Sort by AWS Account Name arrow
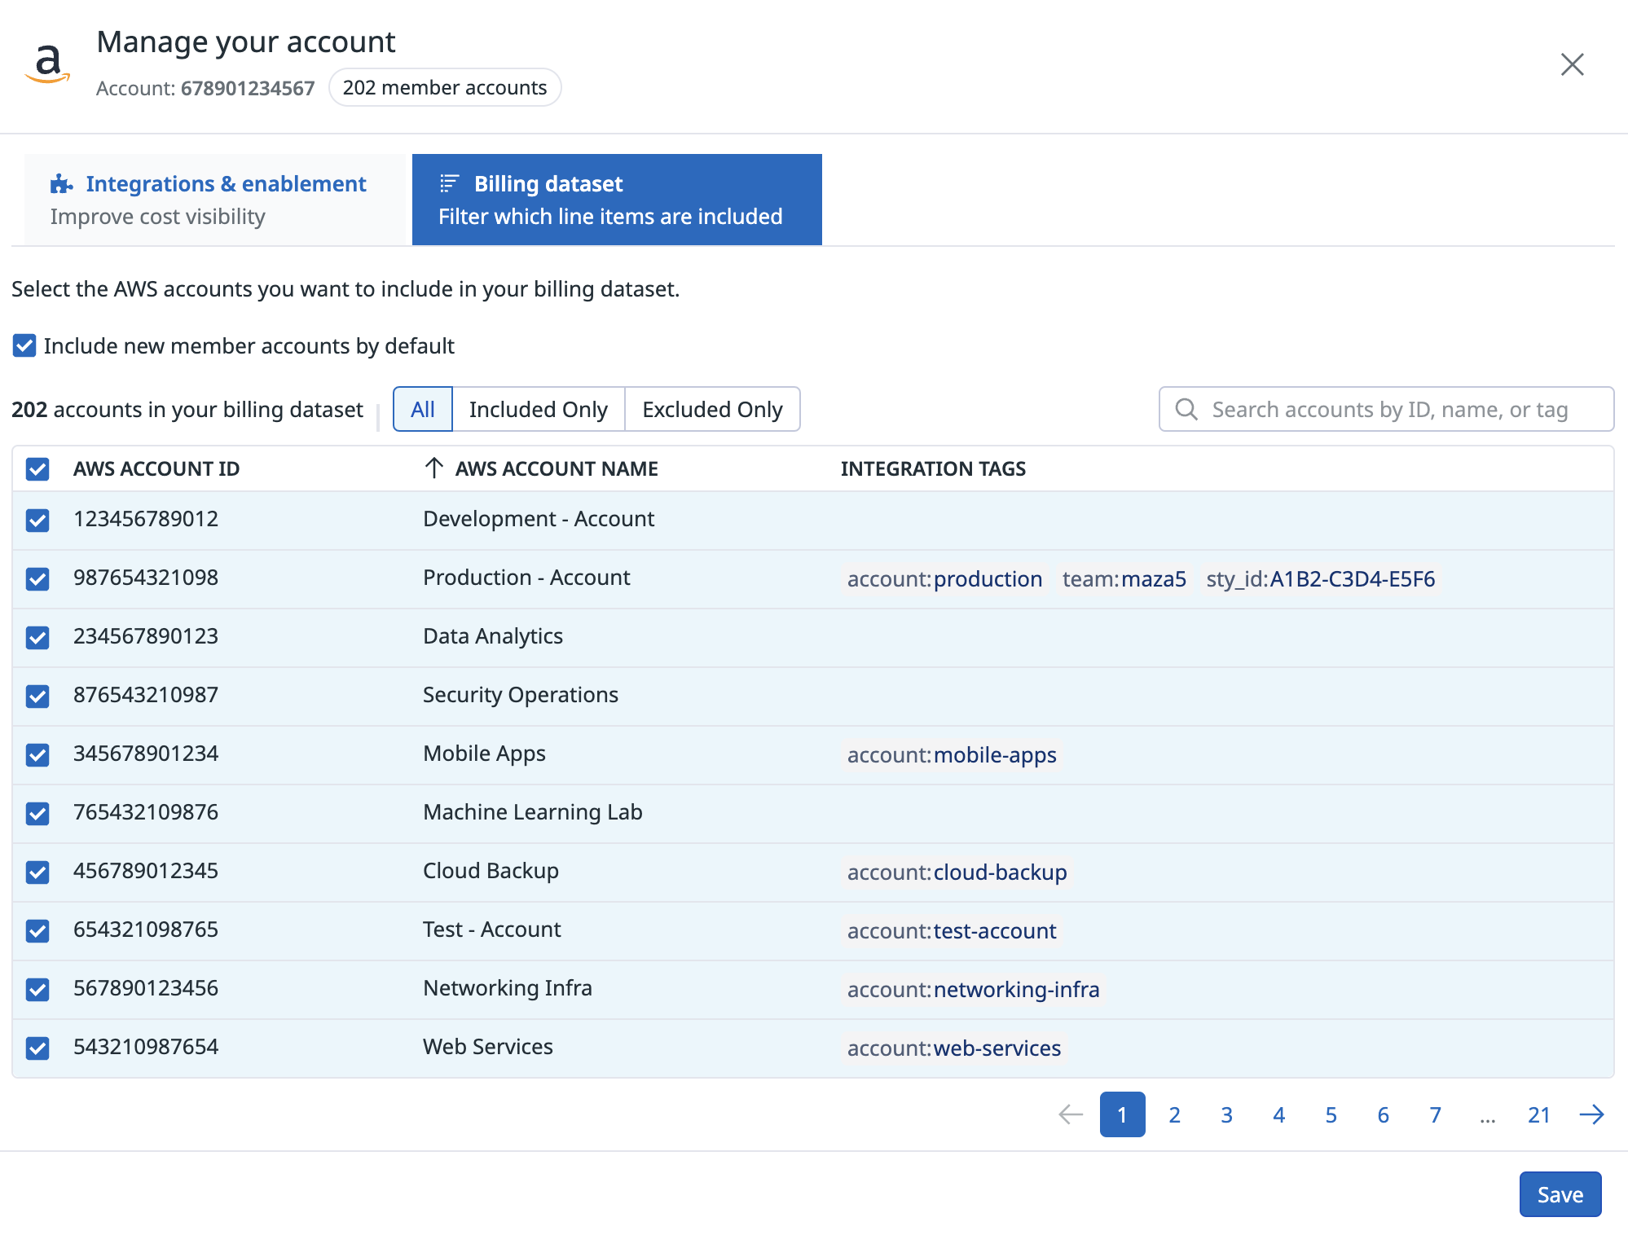 point(433,468)
